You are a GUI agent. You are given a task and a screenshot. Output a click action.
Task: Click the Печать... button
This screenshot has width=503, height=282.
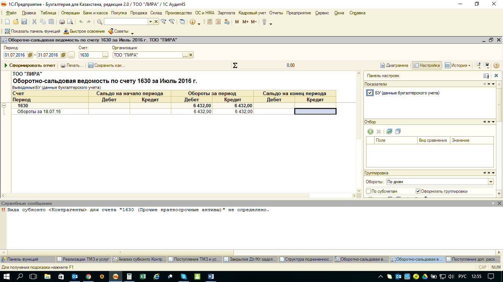(72, 65)
